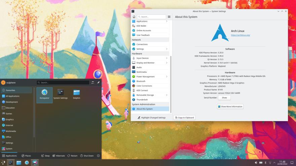Go to network Connections settings

click(x=150, y=44)
